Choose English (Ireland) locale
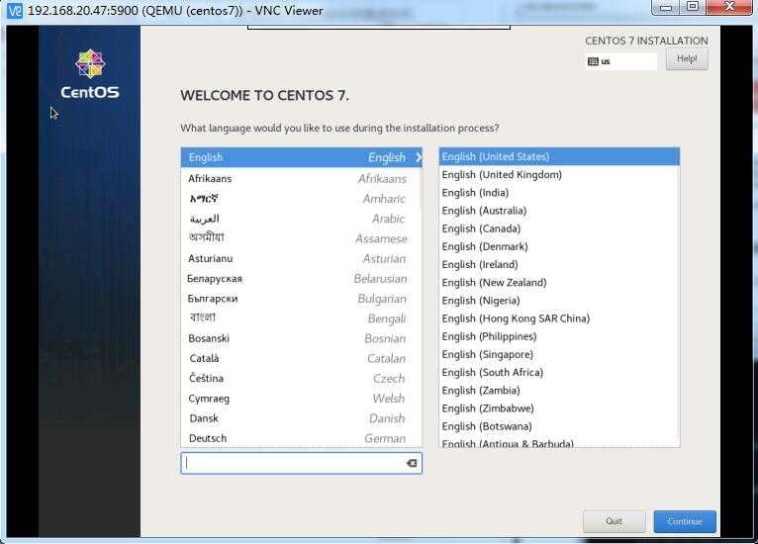 pos(559,265)
